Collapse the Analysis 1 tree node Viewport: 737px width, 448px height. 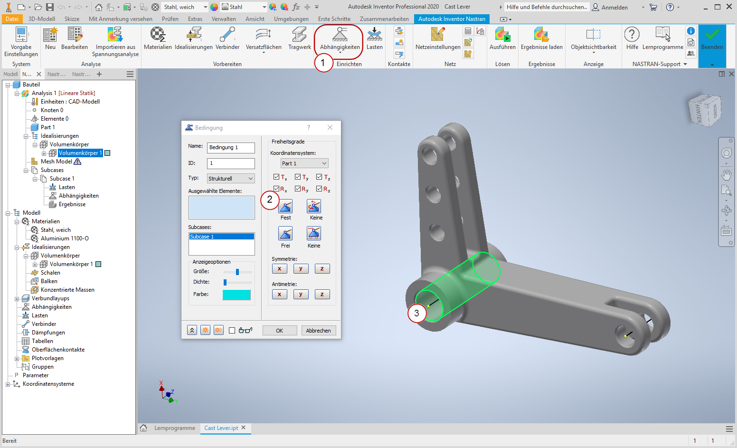tap(17, 93)
